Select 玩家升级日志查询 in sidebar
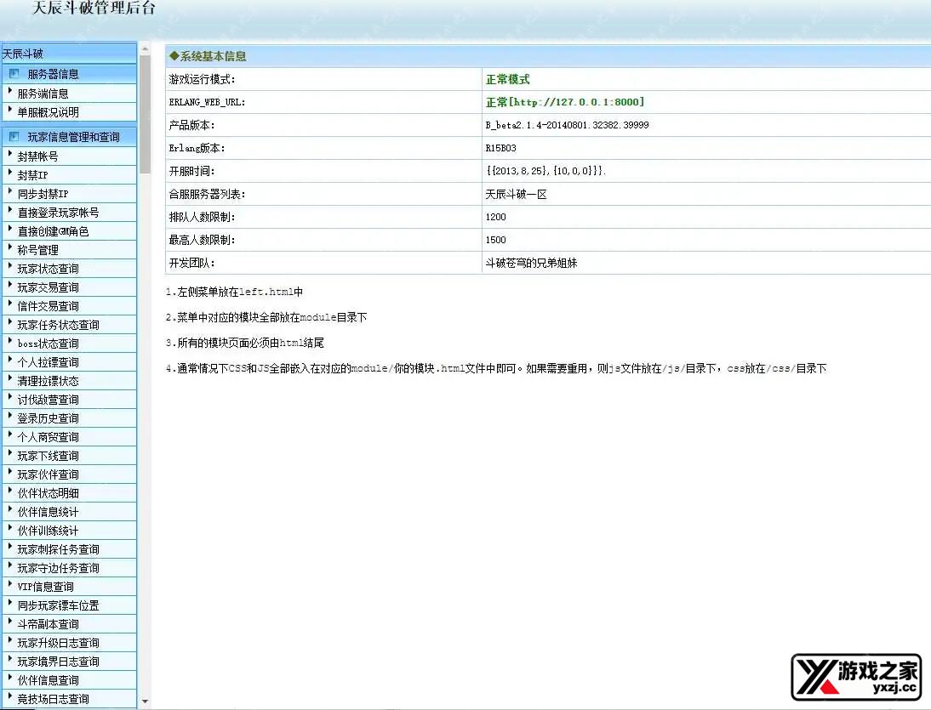The width and height of the screenshot is (931, 710). (x=58, y=643)
